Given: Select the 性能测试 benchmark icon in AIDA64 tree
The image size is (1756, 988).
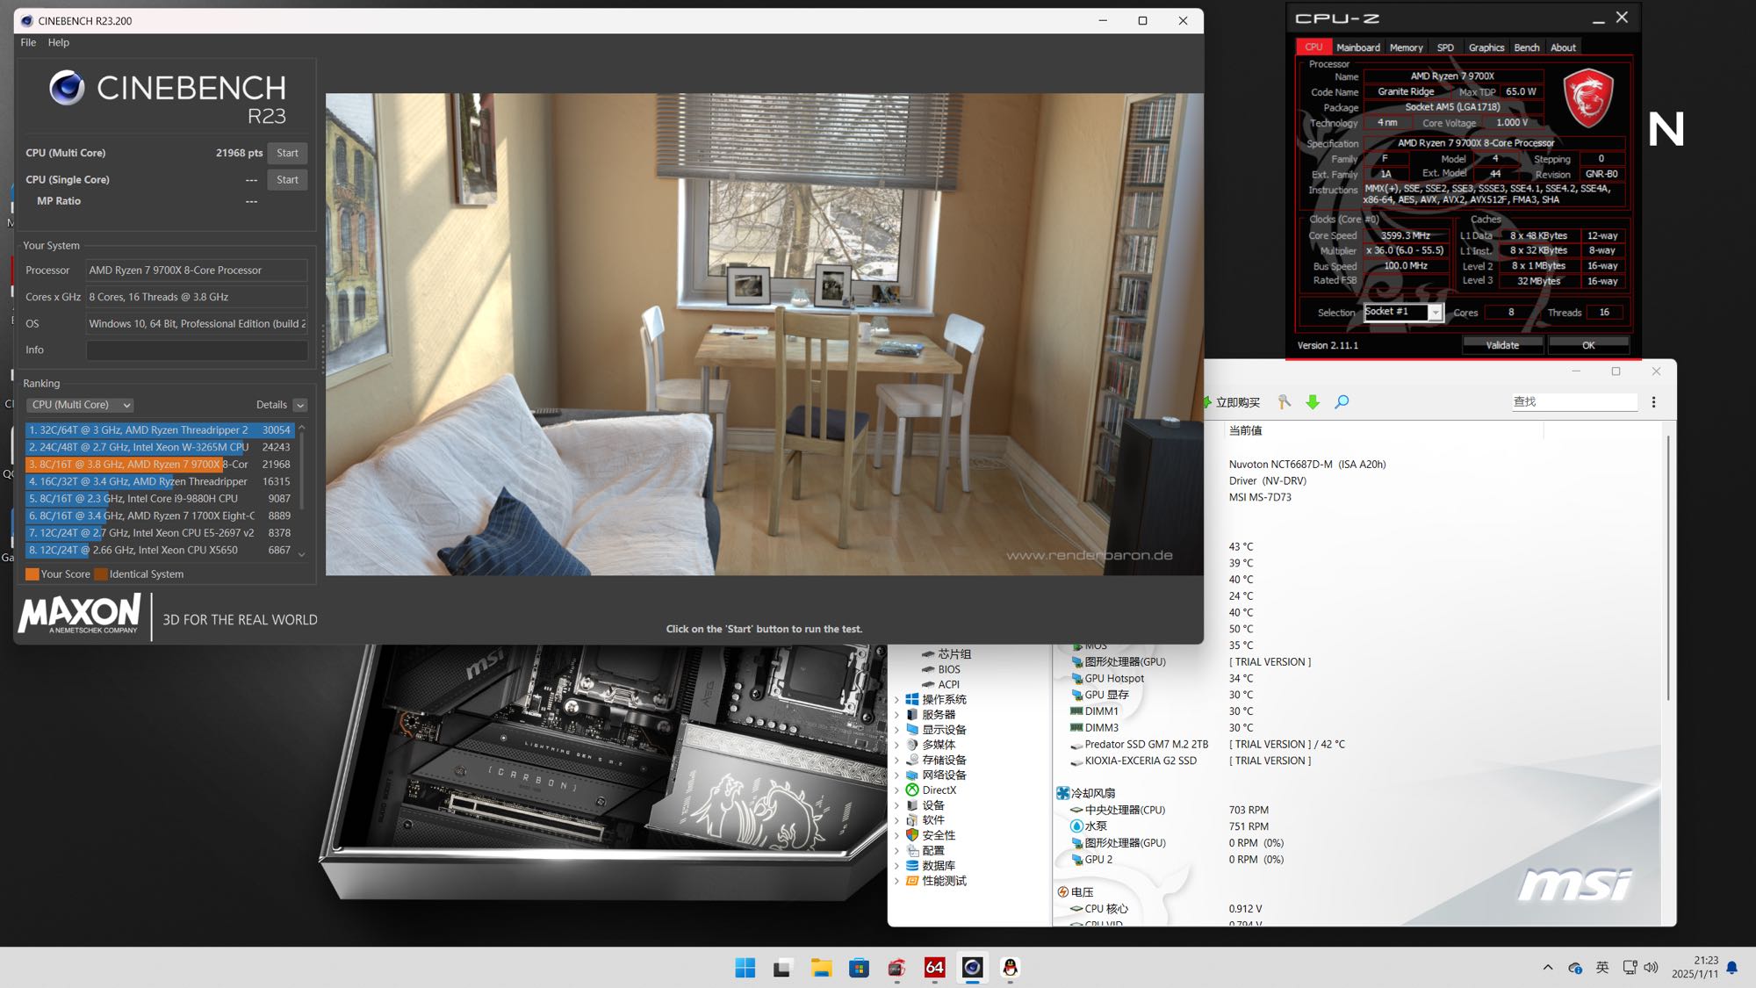Looking at the screenshot, I should (912, 881).
